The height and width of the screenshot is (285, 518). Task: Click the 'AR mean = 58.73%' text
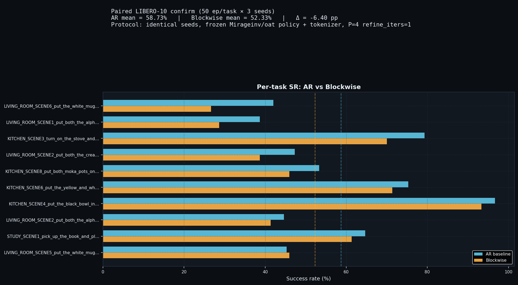coord(139,18)
